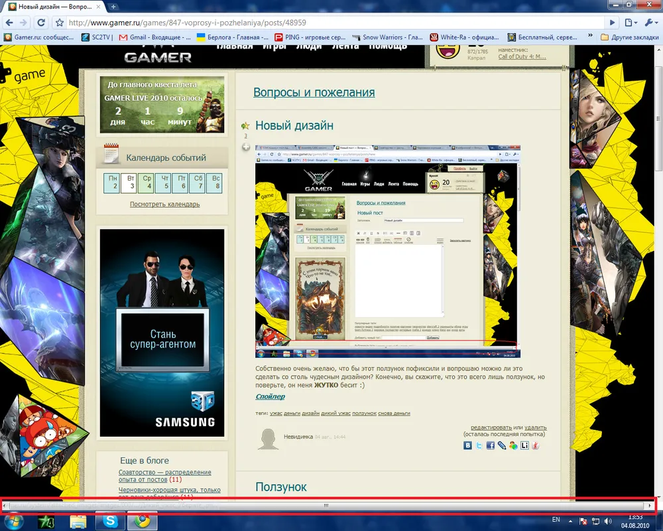The width and height of the screenshot is (663, 531).
Task: Click the GAMER site logo
Action: coord(158,56)
